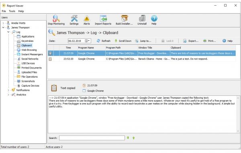The height and width of the screenshot is (153, 241).
Task: Refresh the clipboard log
Action: click(104, 41)
